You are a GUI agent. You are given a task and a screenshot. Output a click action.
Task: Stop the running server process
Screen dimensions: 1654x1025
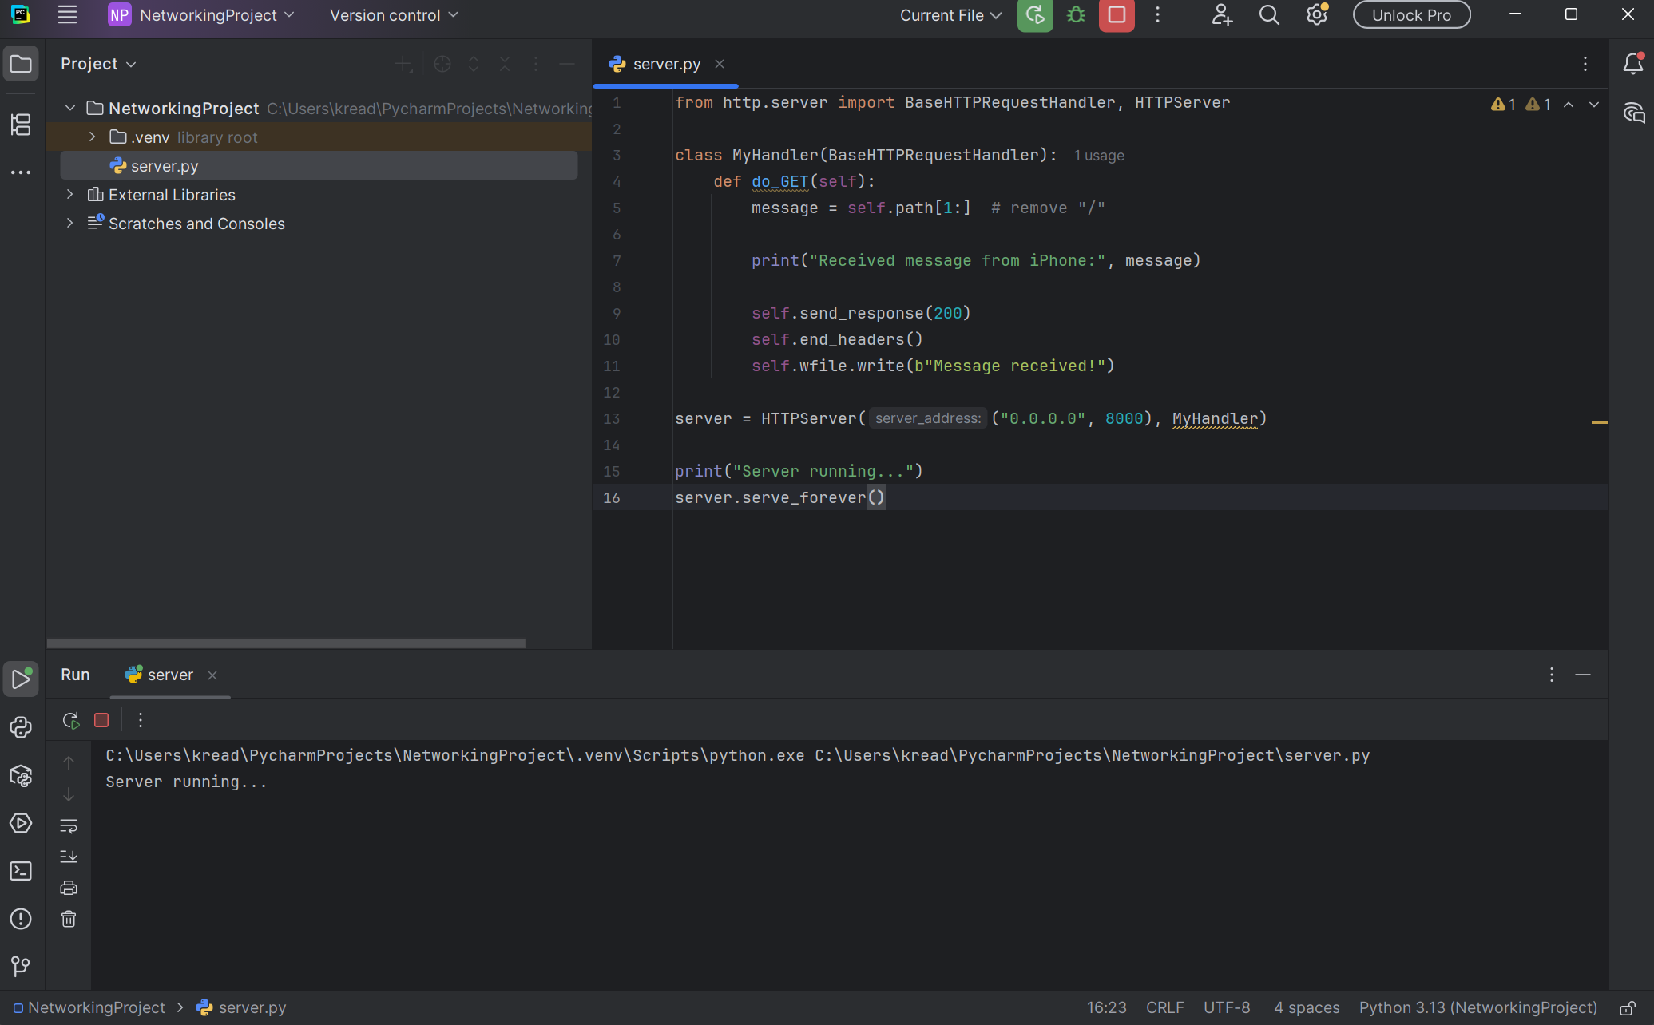point(101,719)
